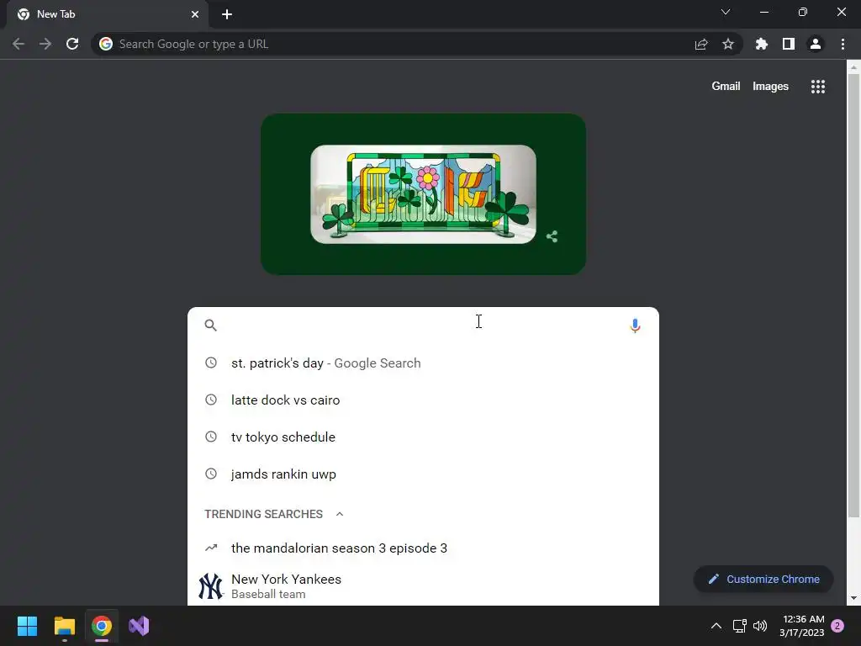The height and width of the screenshot is (646, 861).
Task: Open the Gmail link
Action: click(x=726, y=87)
